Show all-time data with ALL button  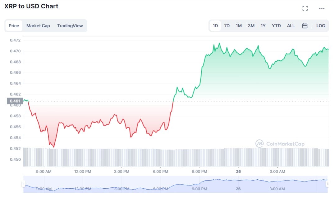pyautogui.click(x=291, y=26)
